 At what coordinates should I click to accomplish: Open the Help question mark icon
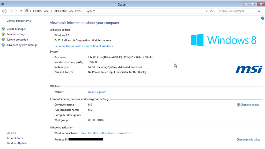click(x=263, y=18)
